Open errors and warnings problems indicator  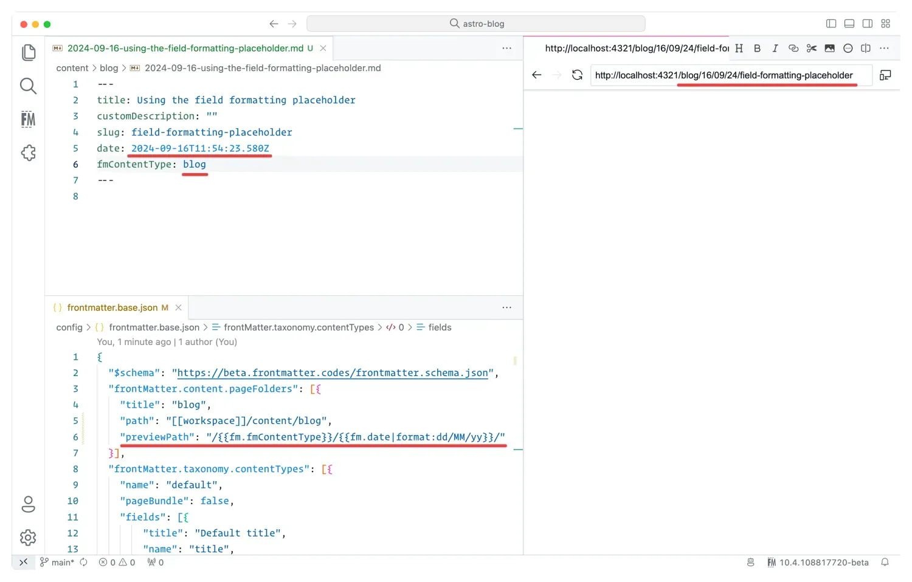[x=117, y=563]
